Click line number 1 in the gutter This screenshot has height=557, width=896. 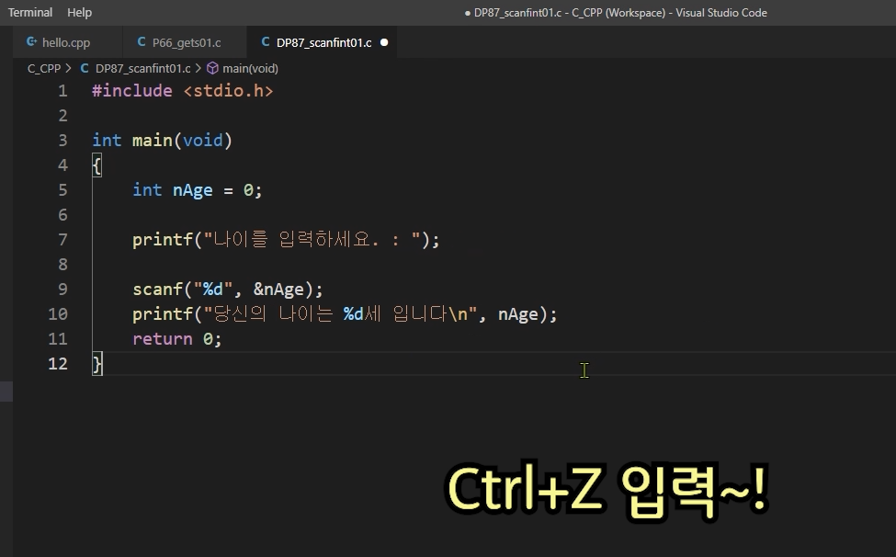click(62, 91)
